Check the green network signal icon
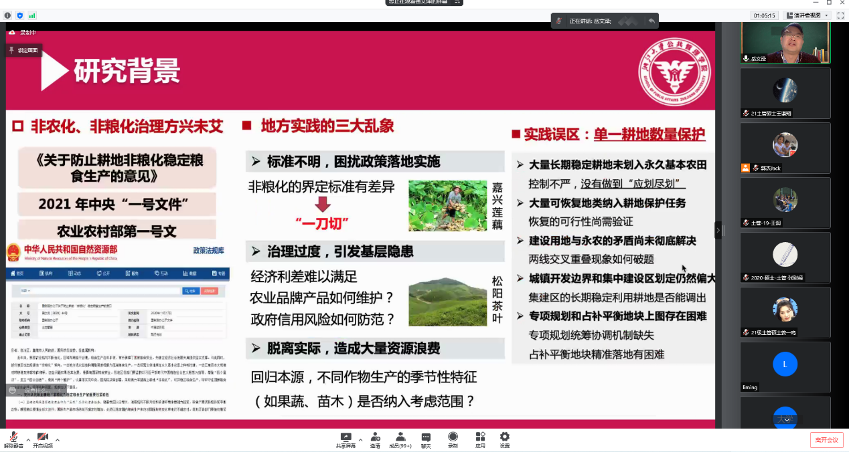This screenshot has height=452, width=849. tap(32, 15)
